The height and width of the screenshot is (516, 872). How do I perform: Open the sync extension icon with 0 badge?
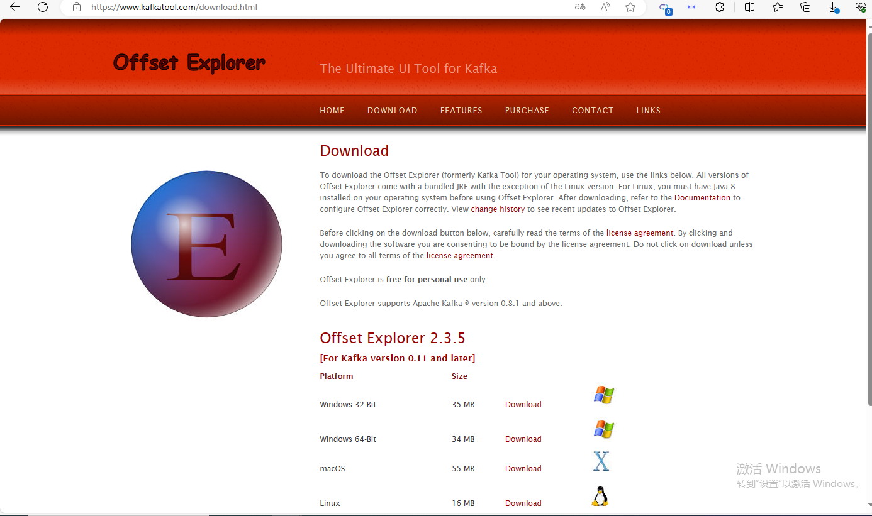pos(665,8)
